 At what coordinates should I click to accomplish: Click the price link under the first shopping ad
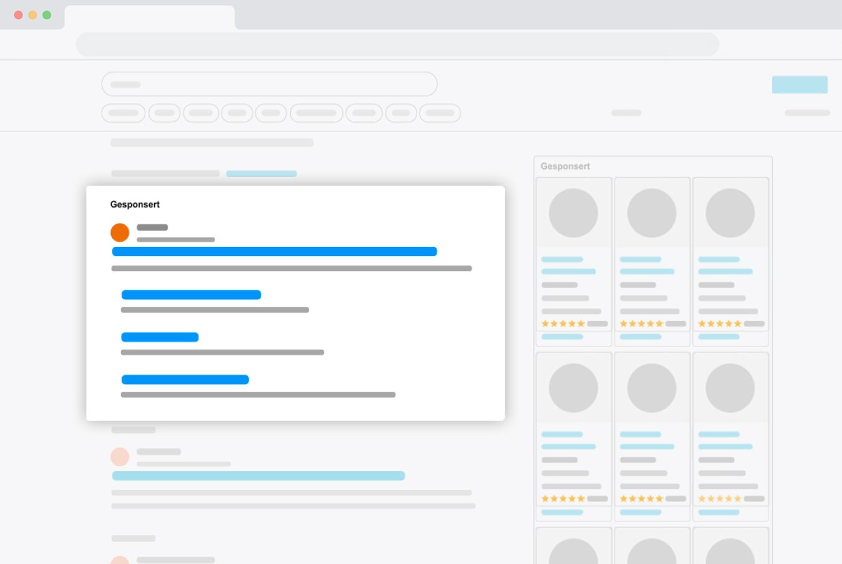click(561, 337)
